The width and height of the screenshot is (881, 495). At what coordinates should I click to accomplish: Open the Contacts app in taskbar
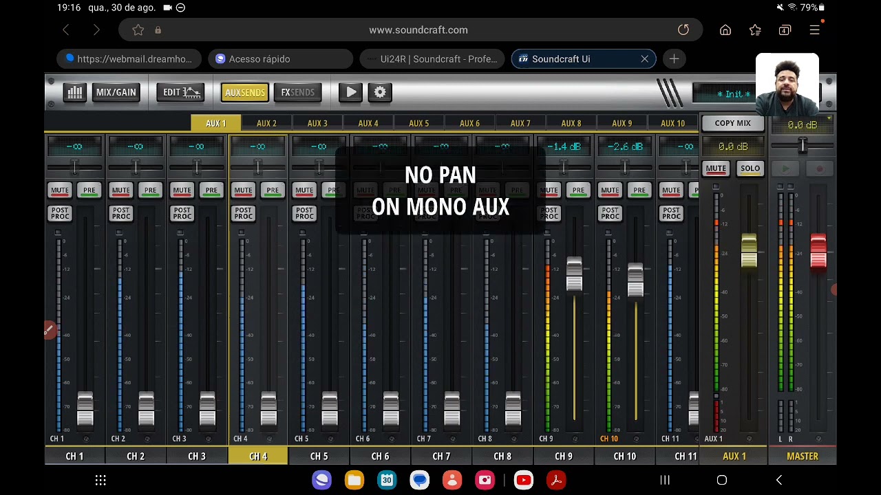(x=452, y=481)
